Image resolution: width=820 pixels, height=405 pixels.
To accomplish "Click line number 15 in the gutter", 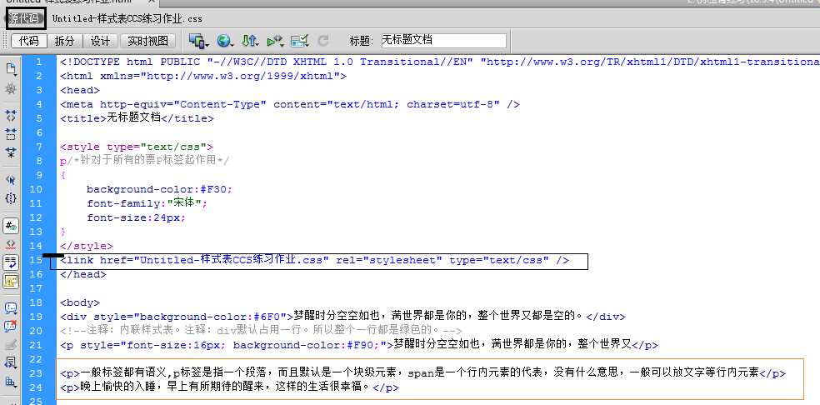I will coord(36,260).
